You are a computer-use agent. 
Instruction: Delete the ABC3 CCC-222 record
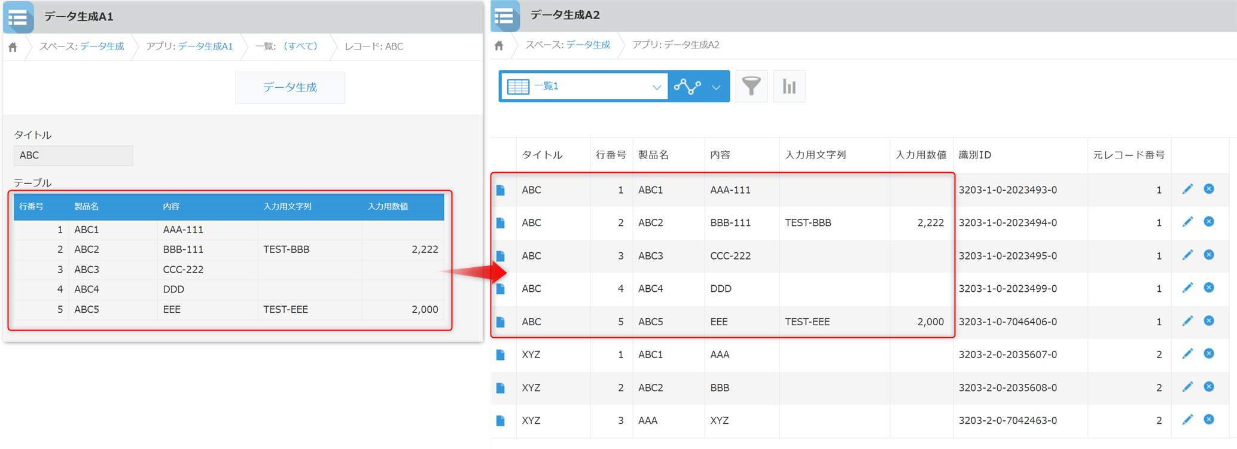(x=1209, y=255)
